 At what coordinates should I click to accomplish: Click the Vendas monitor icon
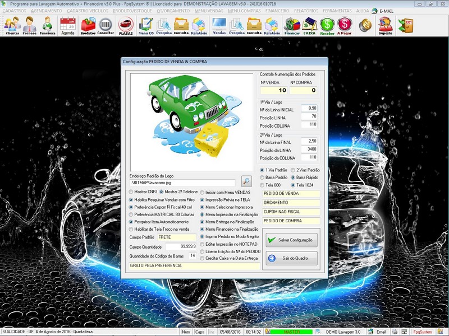click(x=219, y=25)
